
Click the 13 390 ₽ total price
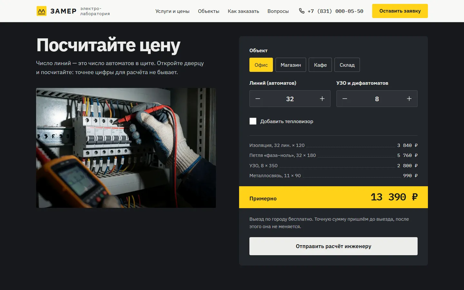(394, 197)
